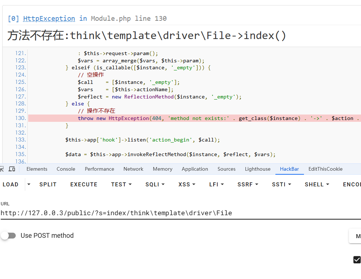Open the SHELL dropdown menu

(317, 184)
